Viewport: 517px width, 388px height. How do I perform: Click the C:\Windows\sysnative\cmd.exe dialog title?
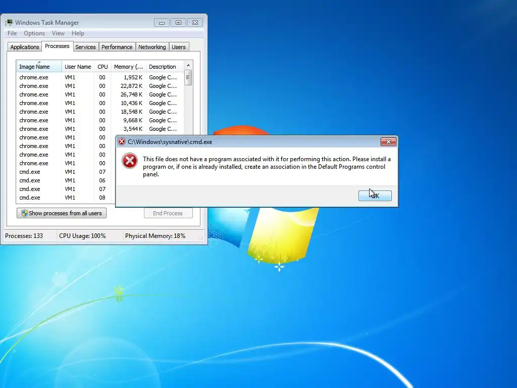(170, 142)
